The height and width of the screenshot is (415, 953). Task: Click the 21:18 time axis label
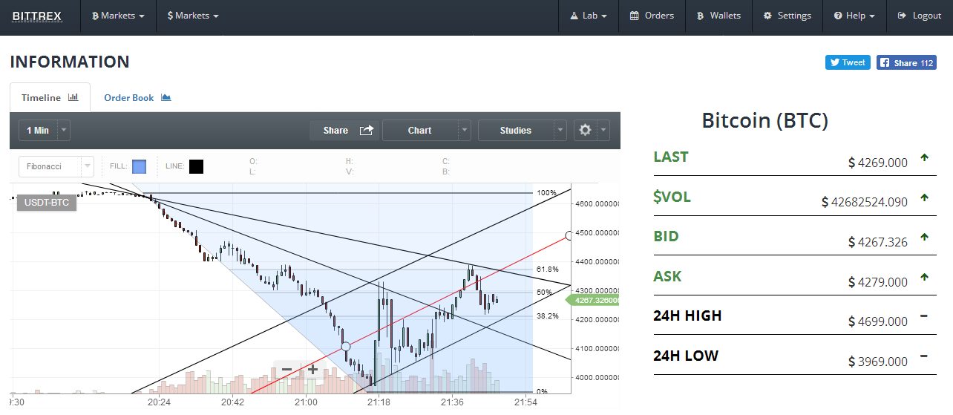point(379,402)
